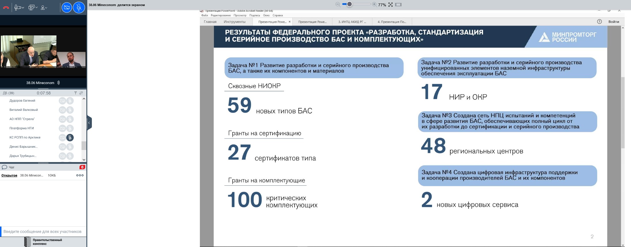The height and width of the screenshot is (247, 631).
Task: Toggle your microphone with the blue mic button
Action: (79, 7)
